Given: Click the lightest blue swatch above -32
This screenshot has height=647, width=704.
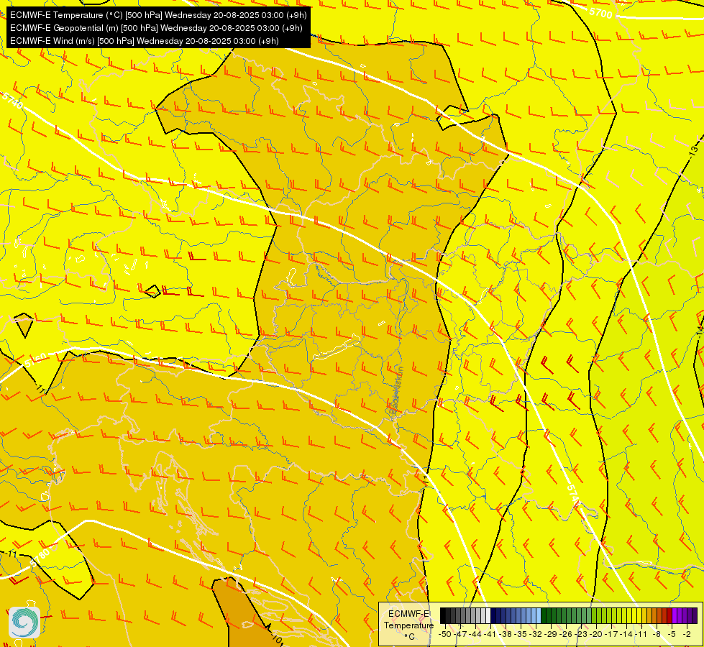Looking at the screenshot, I should pyautogui.click(x=539, y=615).
